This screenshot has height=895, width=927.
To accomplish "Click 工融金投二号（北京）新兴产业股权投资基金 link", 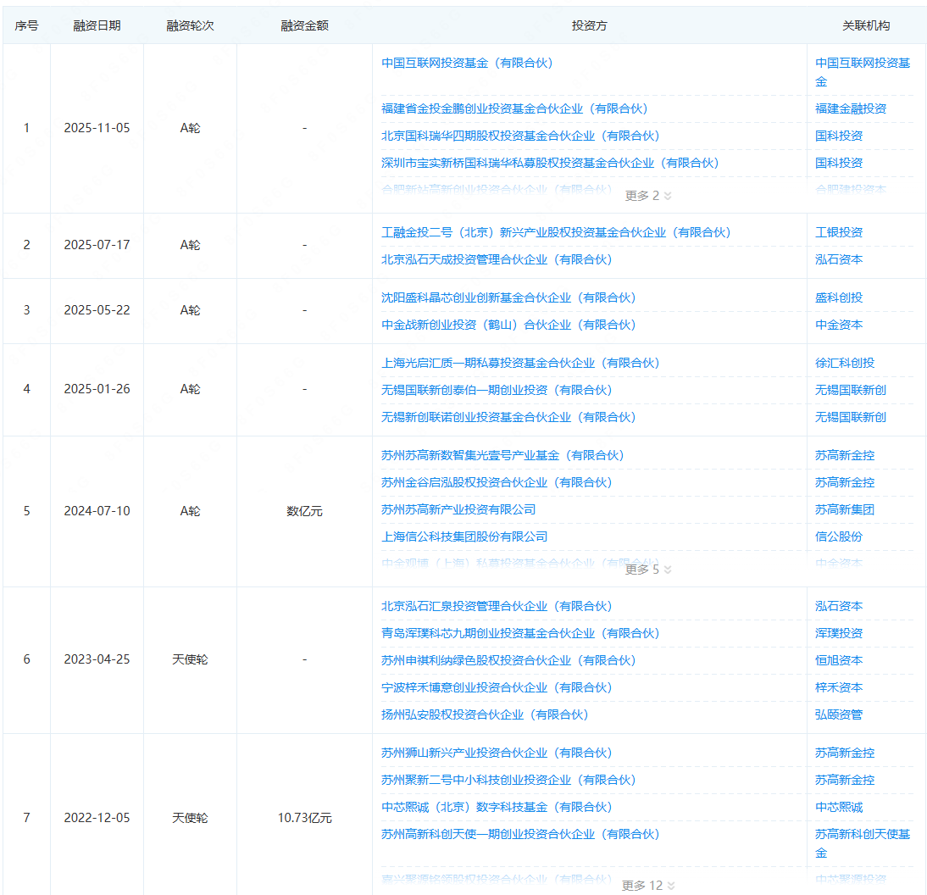I will coord(556,232).
